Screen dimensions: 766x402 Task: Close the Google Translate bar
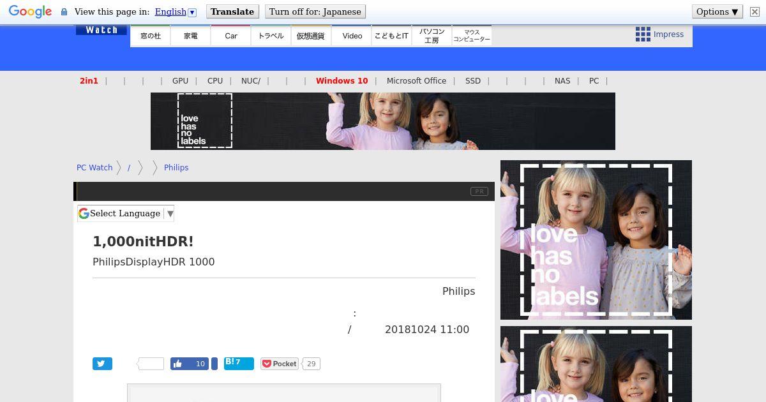pyautogui.click(x=755, y=11)
